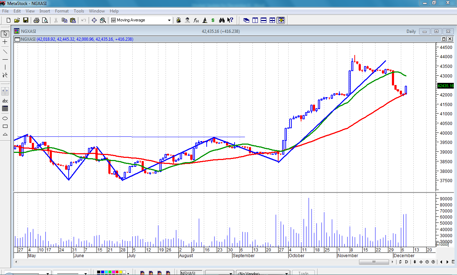This screenshot has width=457, height=275.
Task: Open the Format menu
Action: pos(62,11)
